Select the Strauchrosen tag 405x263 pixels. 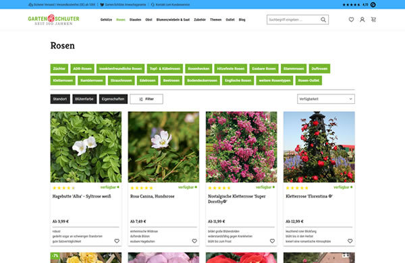(121, 80)
